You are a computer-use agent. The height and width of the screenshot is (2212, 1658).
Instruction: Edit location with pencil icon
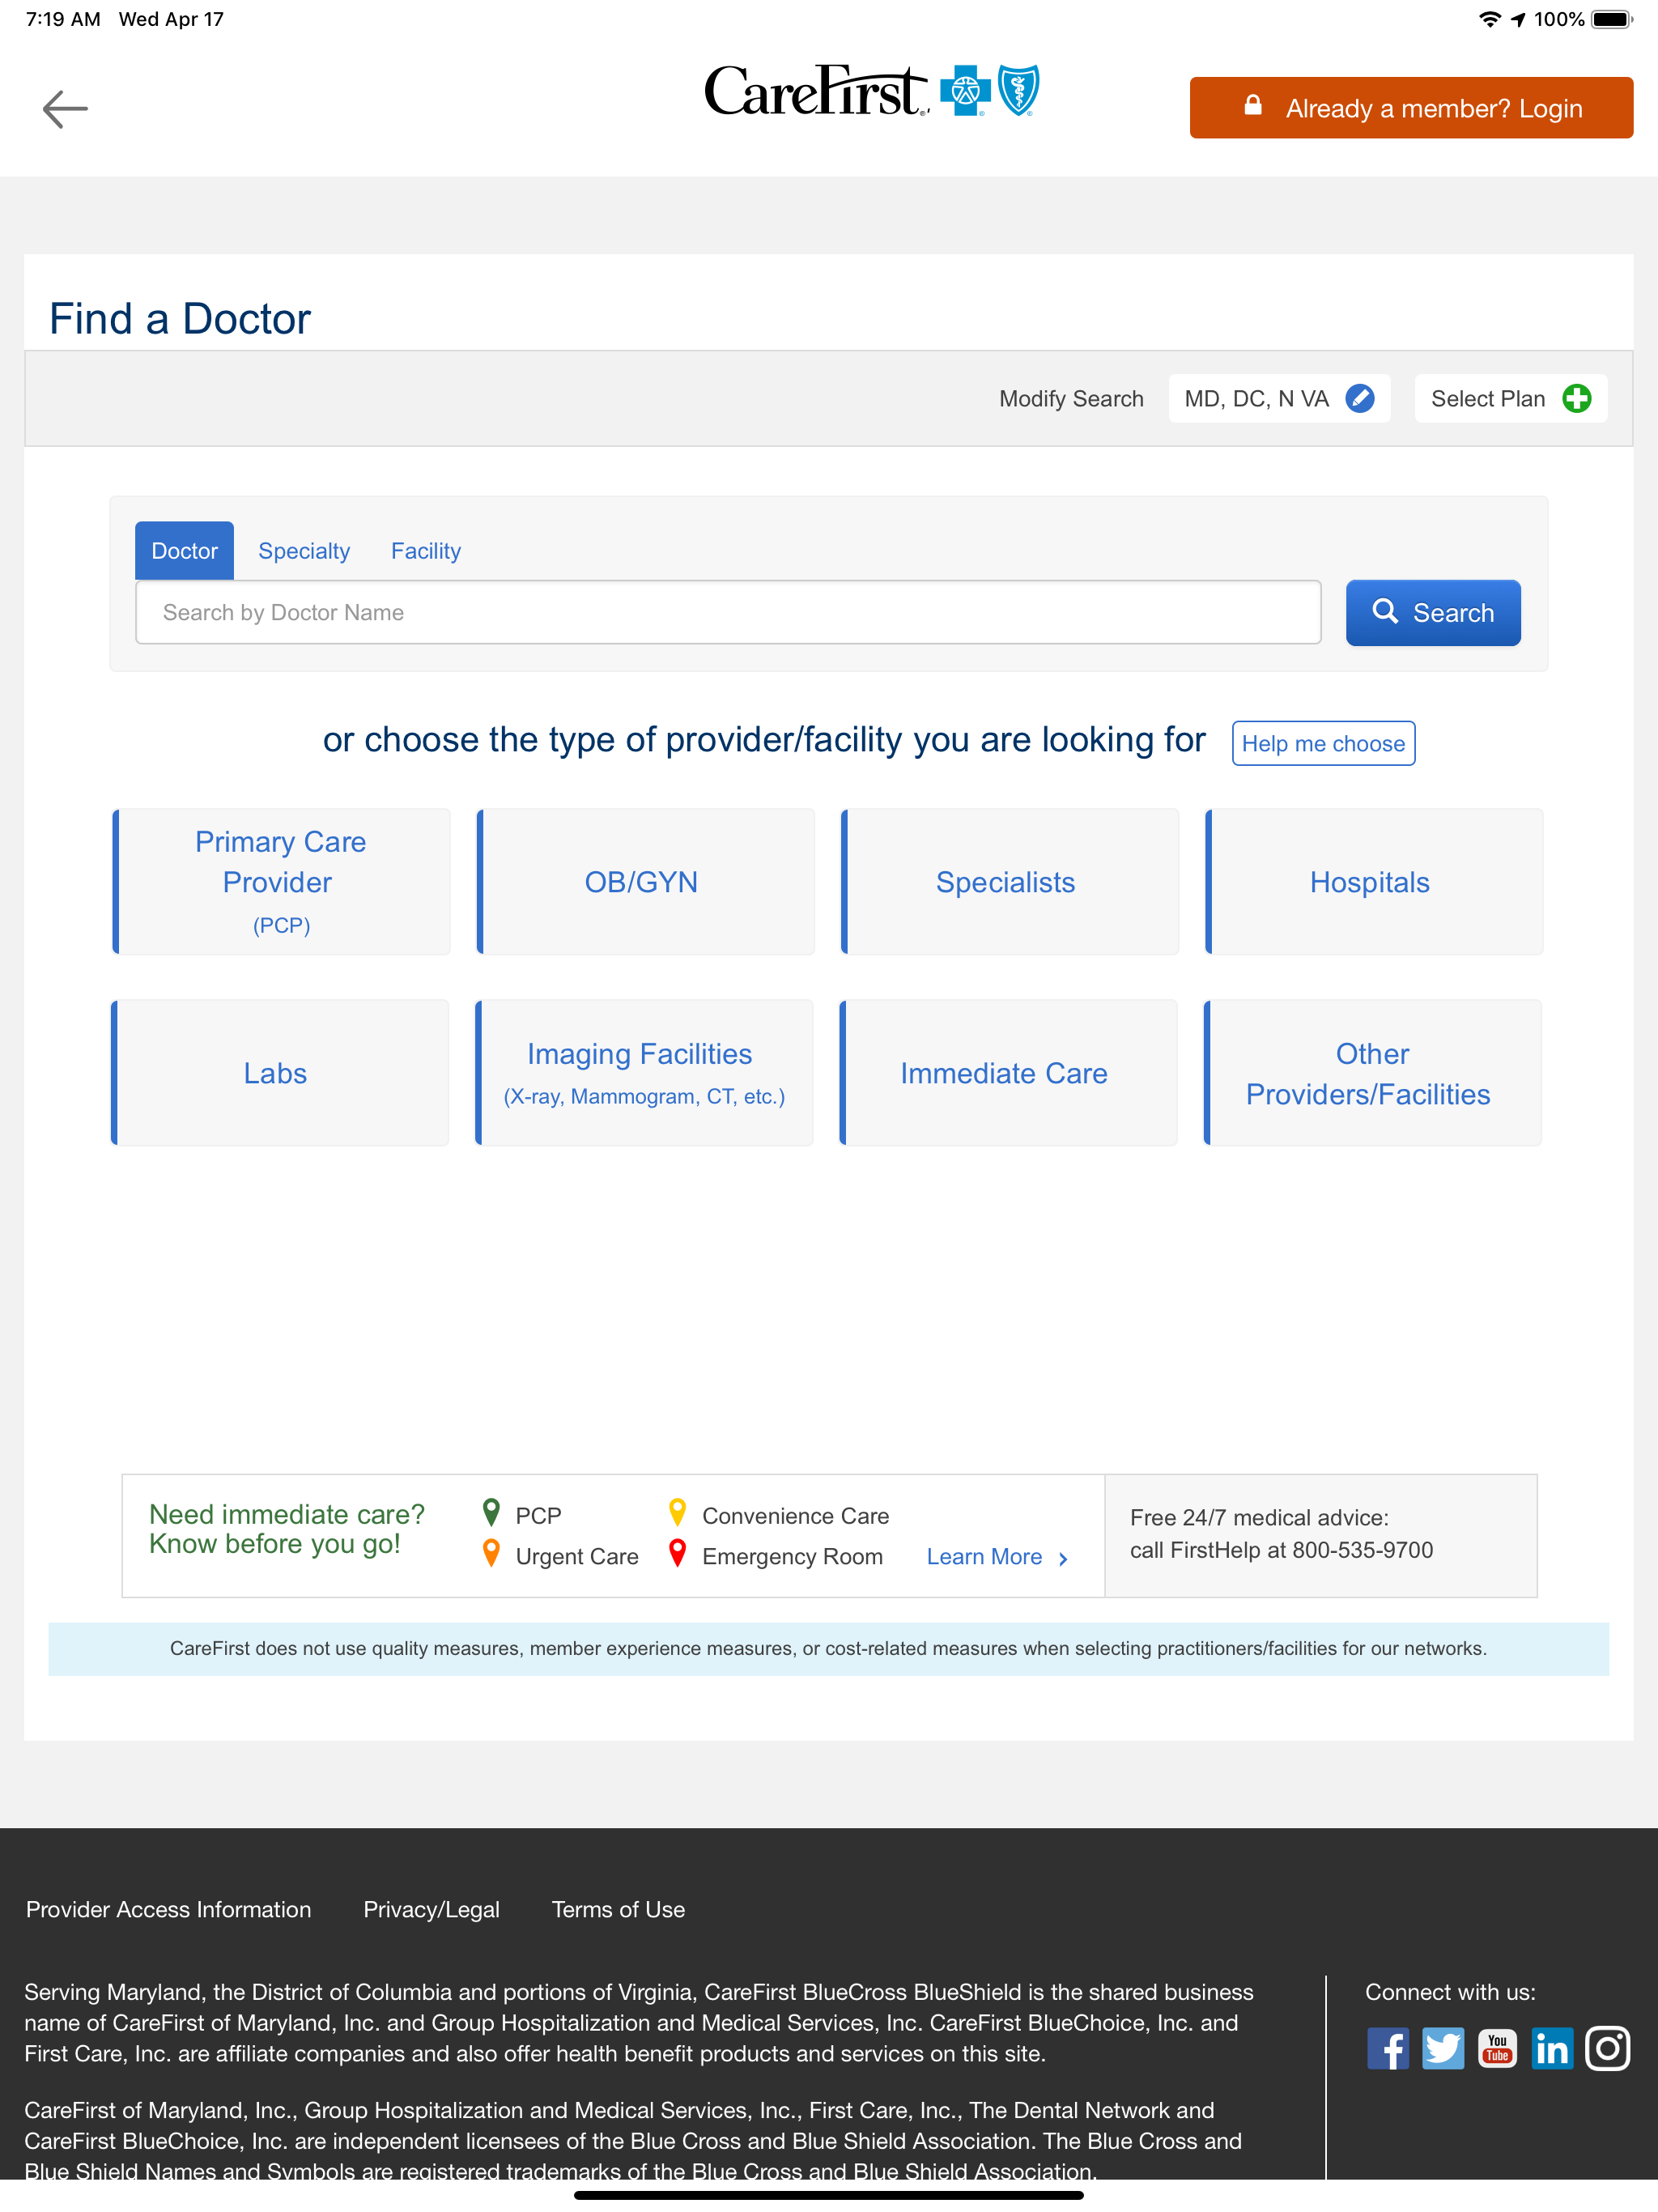(1359, 399)
